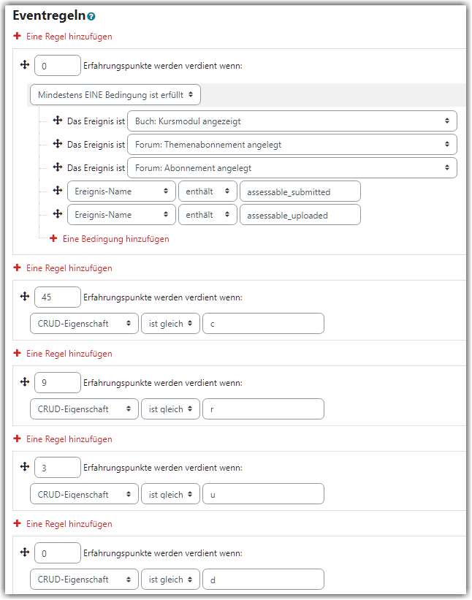472x600 pixels.
Task: Open enthält operator dropdown for assessable_uploaded
Action: click(x=208, y=215)
